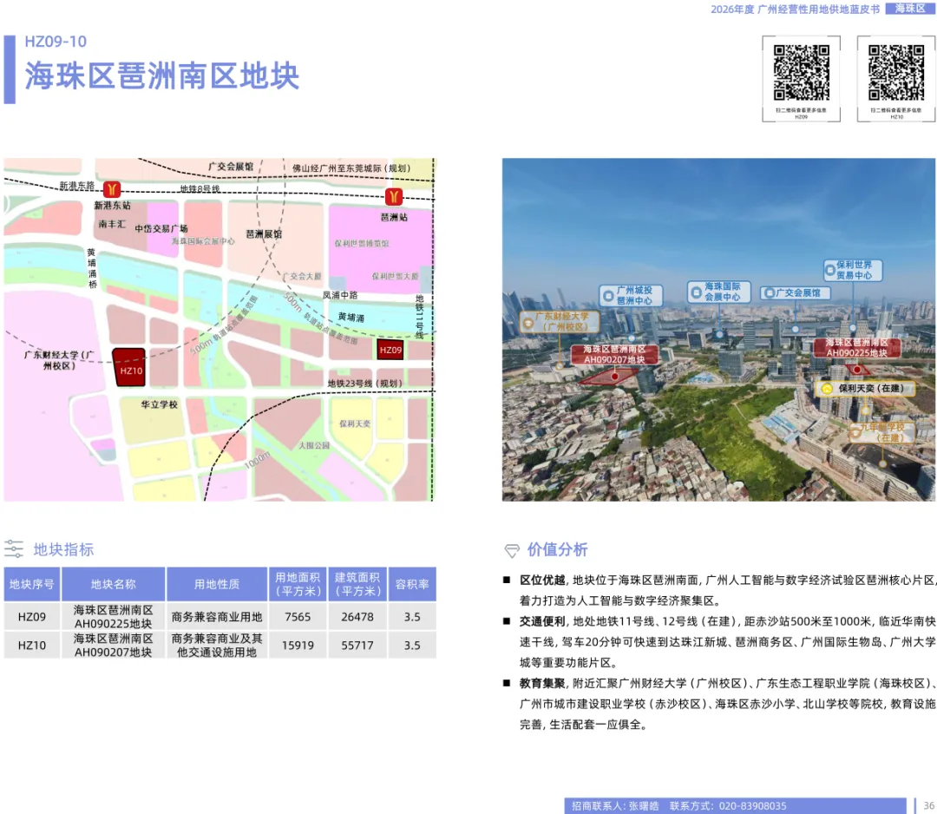Select the red HZ09 parcel marker on map
Screen dimensions: 937x814
coord(390,350)
